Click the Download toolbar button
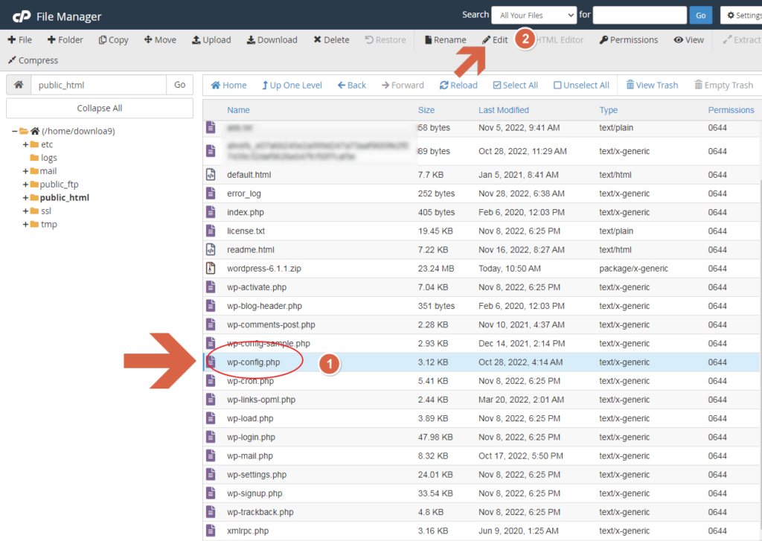This screenshot has height=541, width=762. pos(272,40)
